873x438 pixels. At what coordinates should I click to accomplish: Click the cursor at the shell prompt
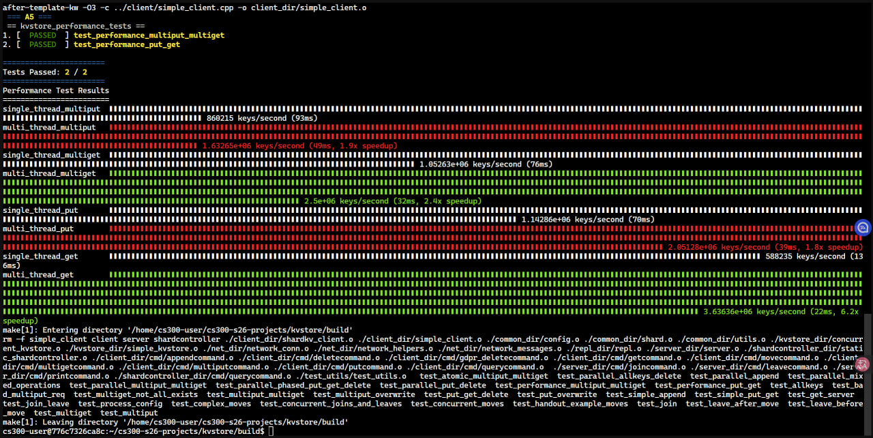tap(271, 431)
